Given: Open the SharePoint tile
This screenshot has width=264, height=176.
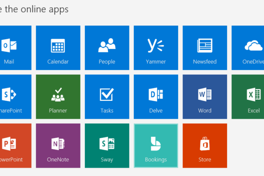Looking at the screenshot, I should tap(15, 97).
